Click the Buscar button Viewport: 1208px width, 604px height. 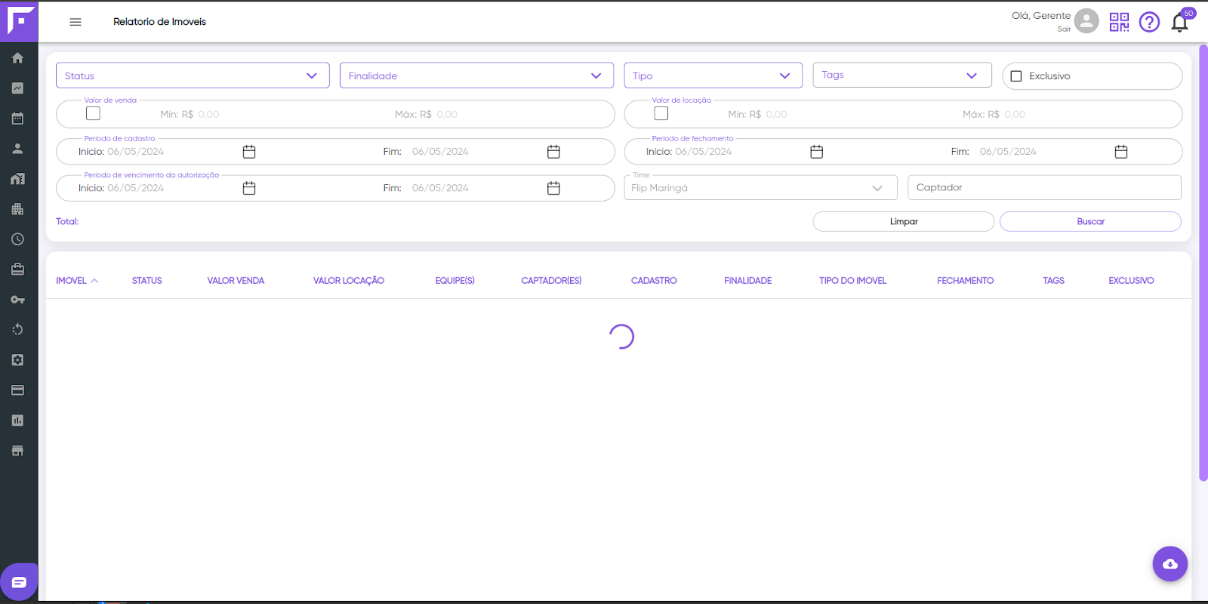click(1090, 221)
